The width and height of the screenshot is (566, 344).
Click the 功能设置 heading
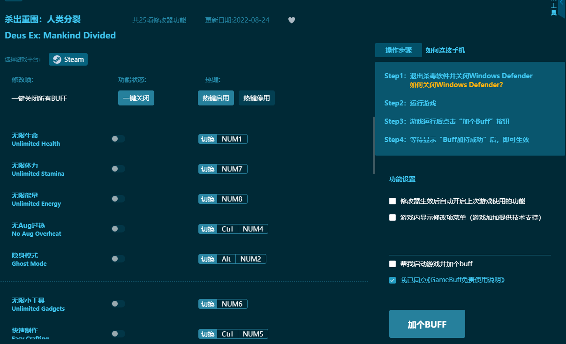point(402,179)
